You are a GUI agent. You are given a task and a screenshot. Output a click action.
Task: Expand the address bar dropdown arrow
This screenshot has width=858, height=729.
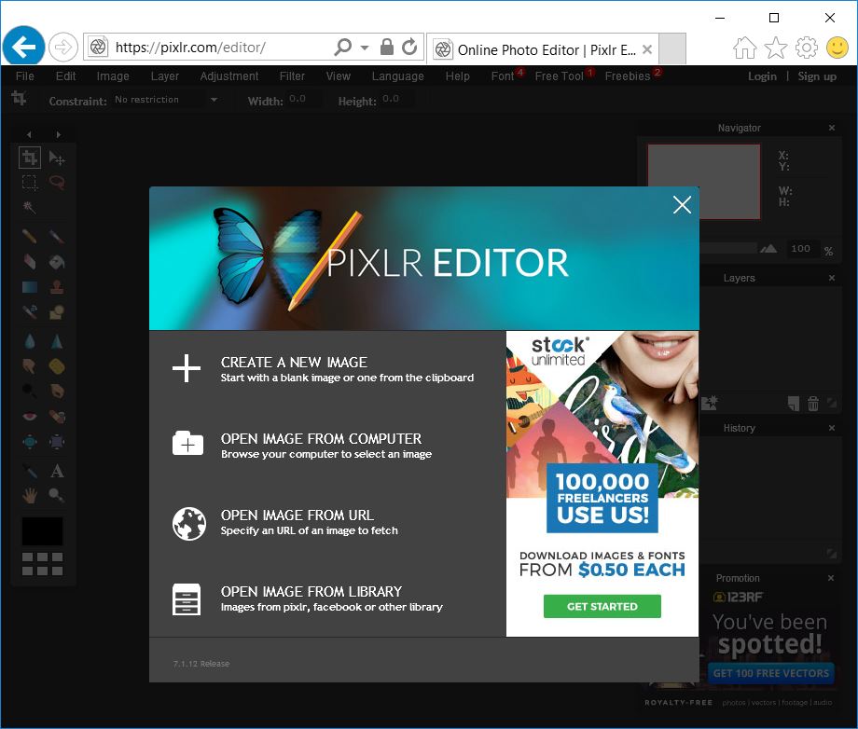[365, 48]
